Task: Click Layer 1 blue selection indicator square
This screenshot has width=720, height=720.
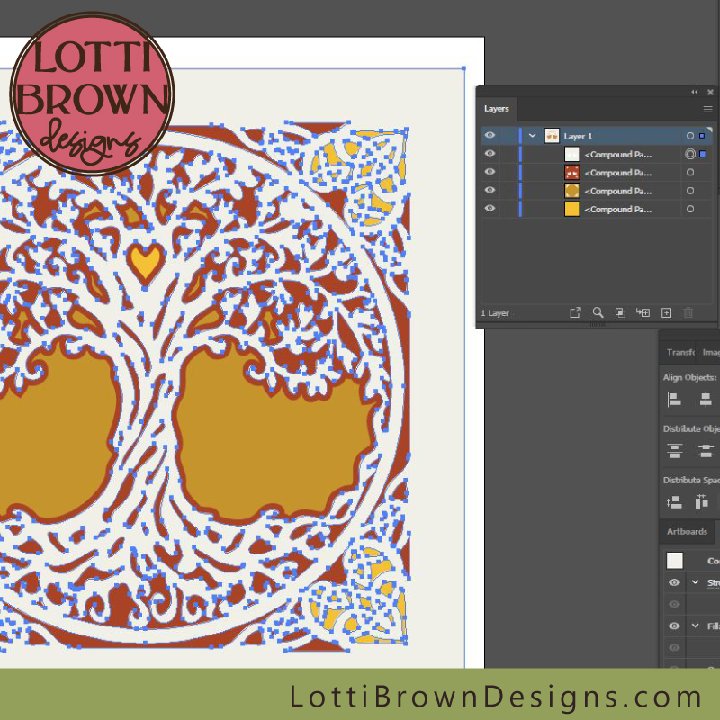Action: click(702, 136)
